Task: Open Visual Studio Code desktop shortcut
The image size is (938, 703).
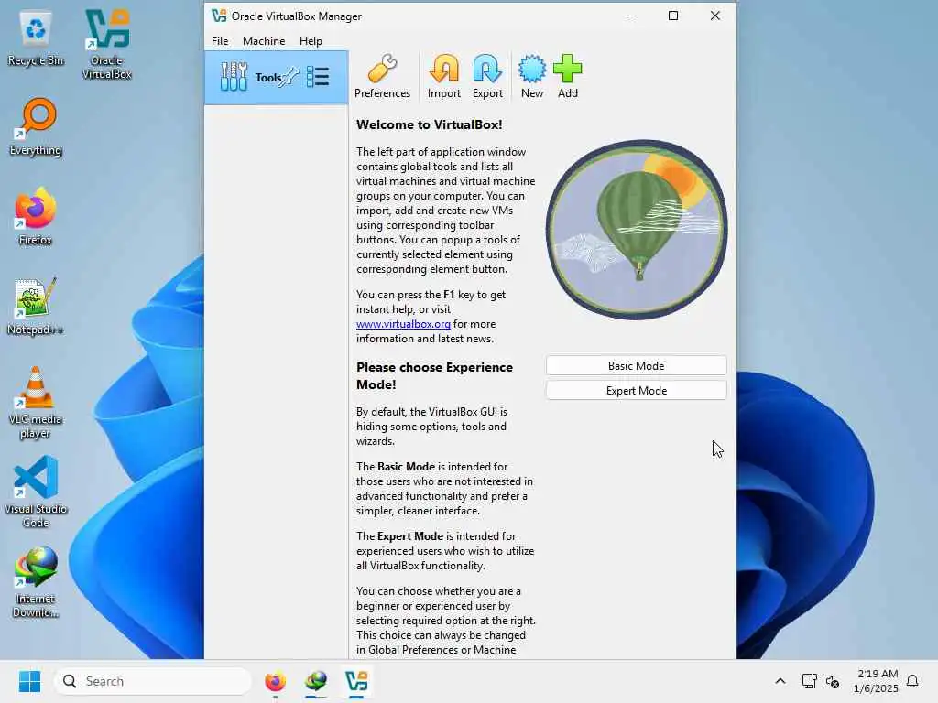Action: pyautogui.click(x=36, y=492)
